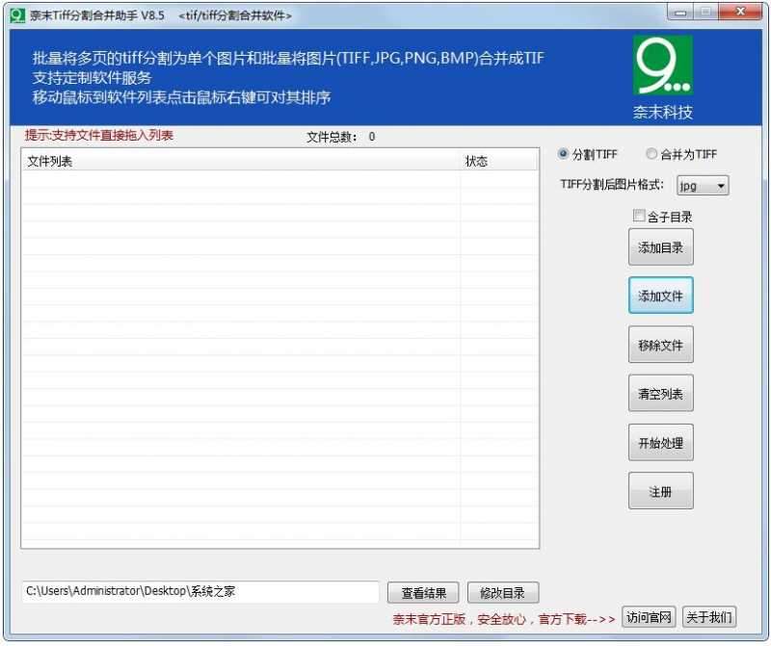Click 移除文件 to remove files
The image size is (771, 646).
tap(660, 344)
